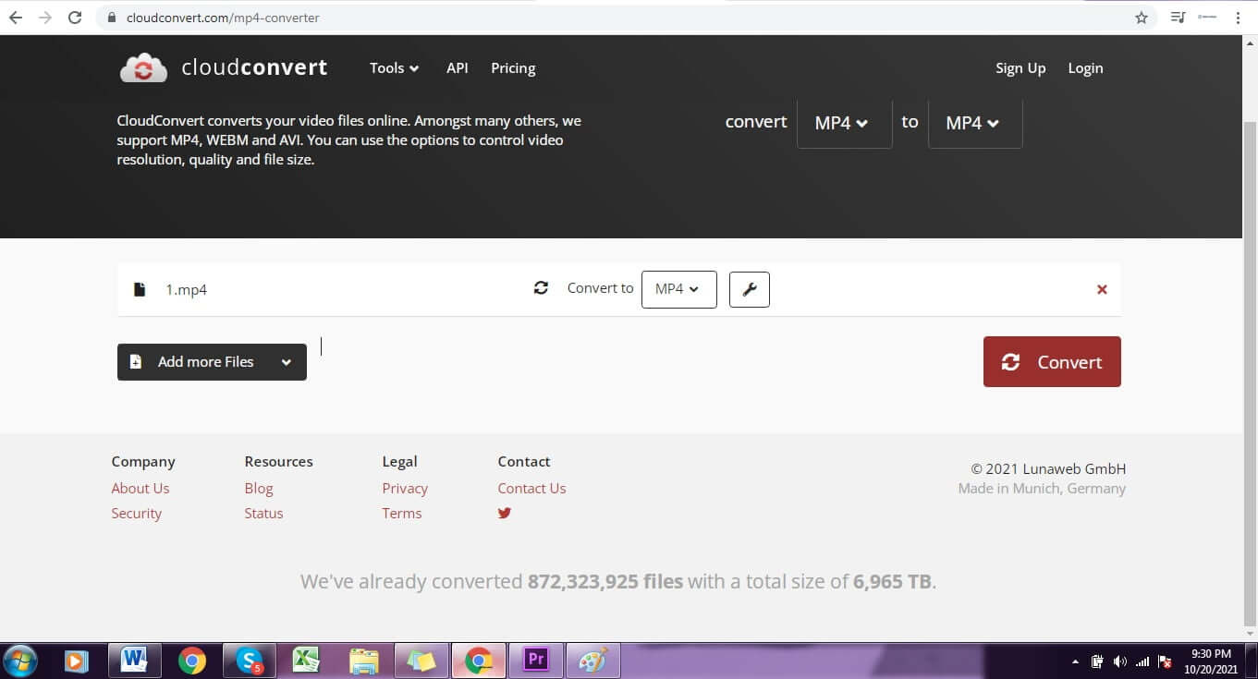Open the About Us link

coord(140,488)
